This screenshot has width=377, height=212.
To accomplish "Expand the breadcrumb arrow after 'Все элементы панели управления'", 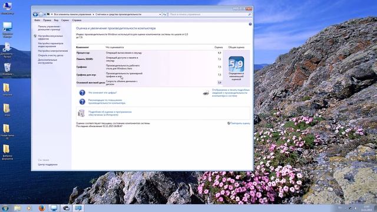I will point(93,14).
